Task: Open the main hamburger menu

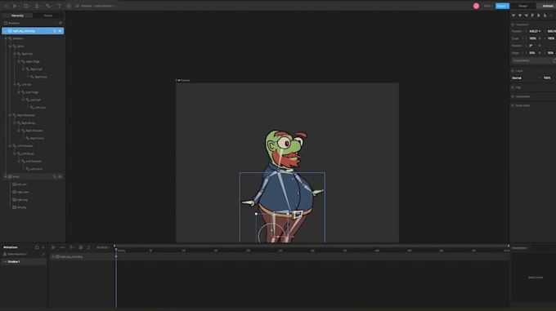Action: (x=6, y=6)
